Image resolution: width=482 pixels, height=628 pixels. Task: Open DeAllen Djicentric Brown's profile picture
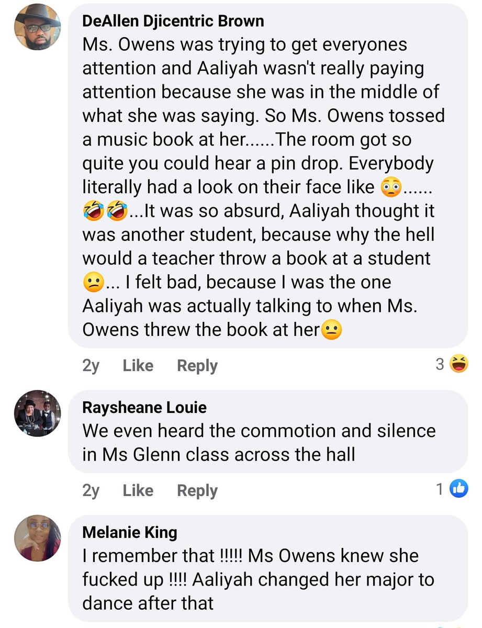pos(38,28)
